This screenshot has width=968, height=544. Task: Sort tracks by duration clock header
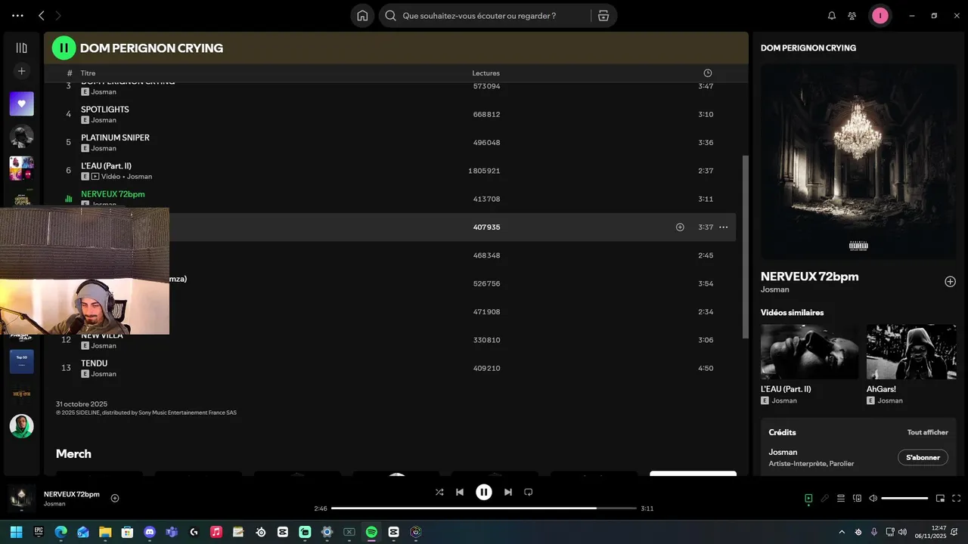coord(707,73)
